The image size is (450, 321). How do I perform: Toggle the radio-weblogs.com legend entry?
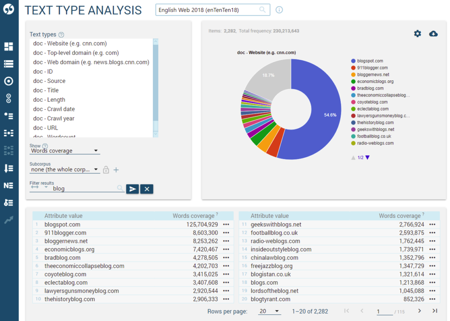click(x=375, y=143)
